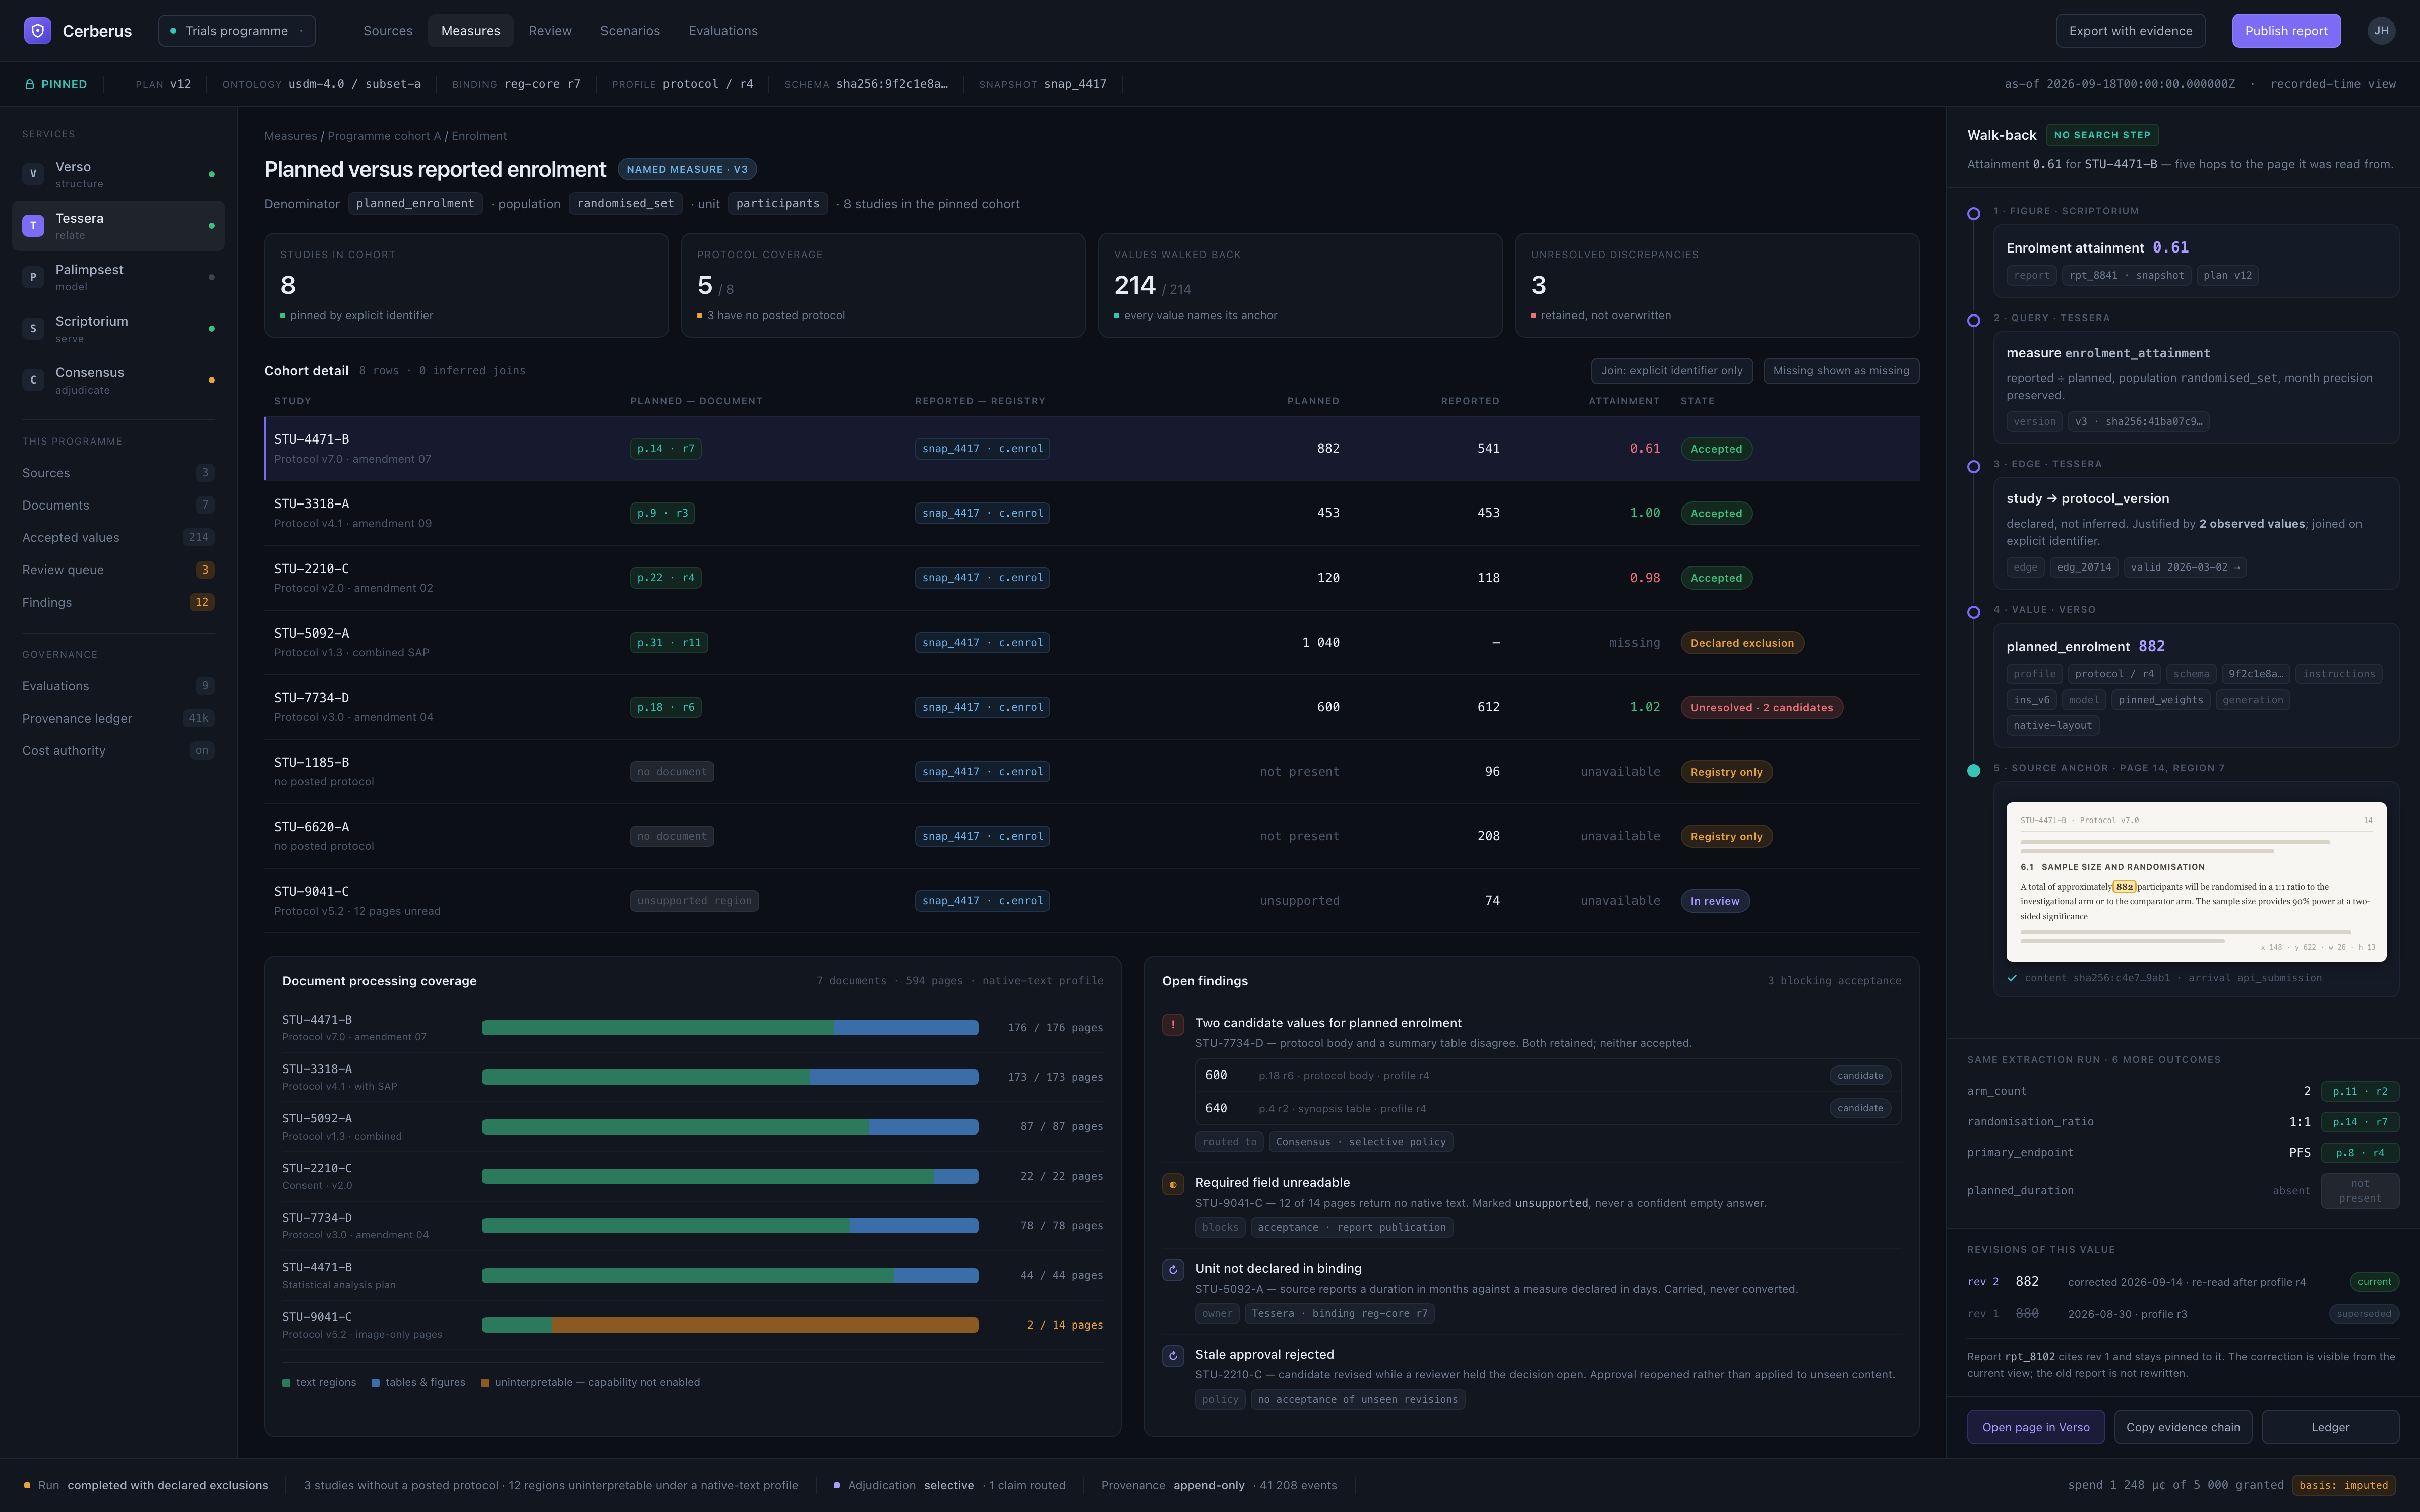The height and width of the screenshot is (1512, 2420).
Task: Click the Declared exclusion badge
Action: 1742,643
